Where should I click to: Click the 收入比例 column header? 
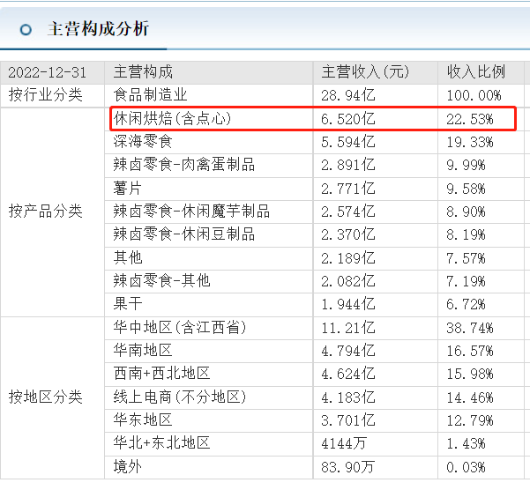[x=476, y=72]
